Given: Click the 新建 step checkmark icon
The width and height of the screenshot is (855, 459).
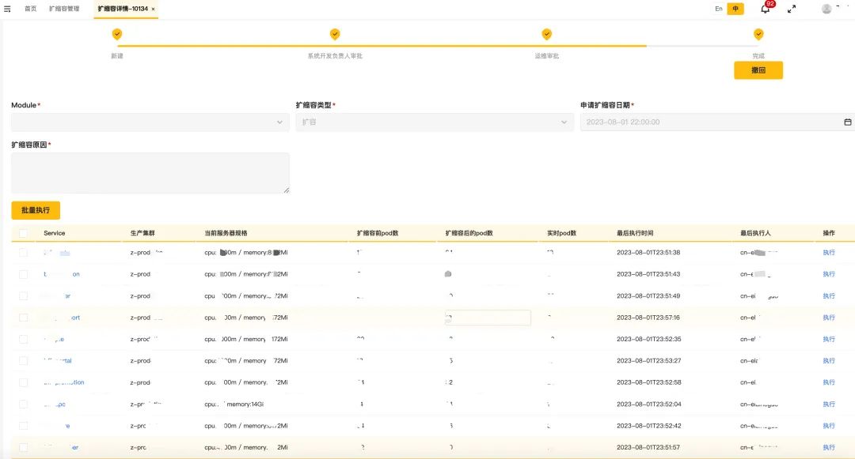Looking at the screenshot, I should [x=117, y=34].
